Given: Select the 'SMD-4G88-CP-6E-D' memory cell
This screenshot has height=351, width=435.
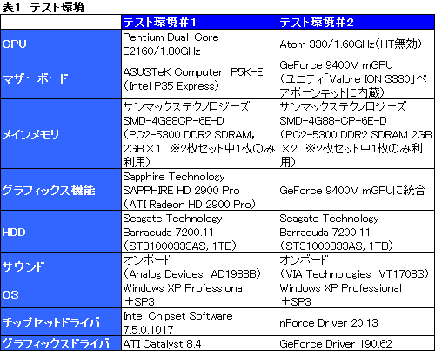Looking at the screenshot, I should (x=356, y=134).
